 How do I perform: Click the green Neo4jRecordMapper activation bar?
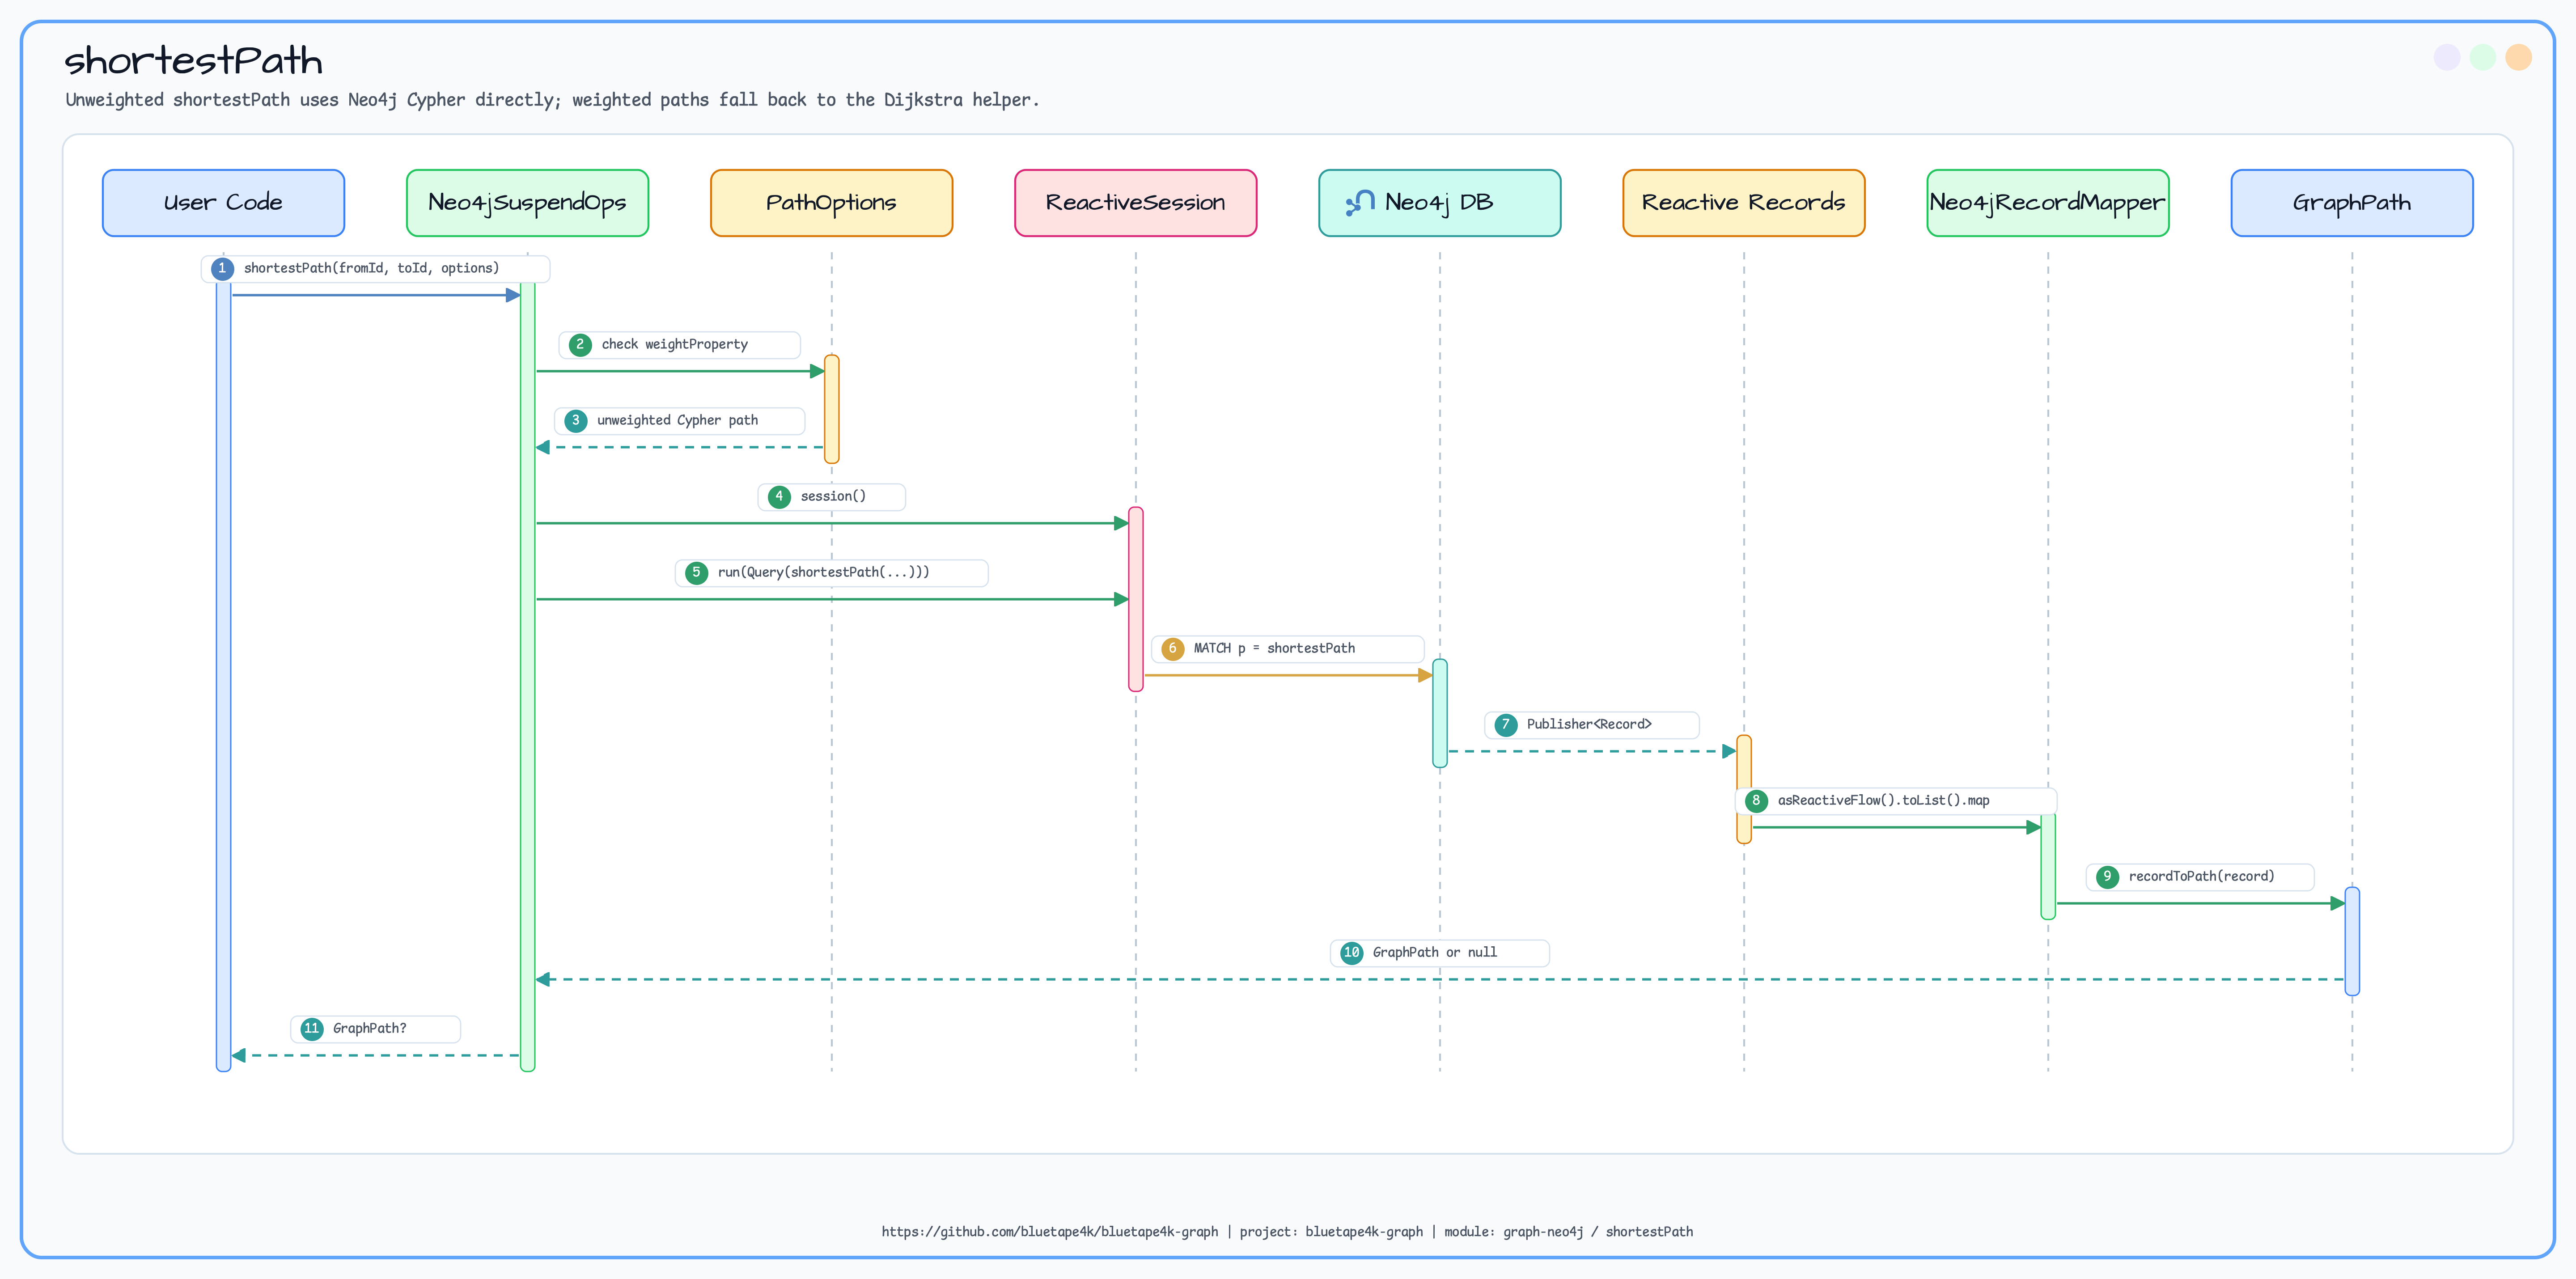coord(2047,866)
